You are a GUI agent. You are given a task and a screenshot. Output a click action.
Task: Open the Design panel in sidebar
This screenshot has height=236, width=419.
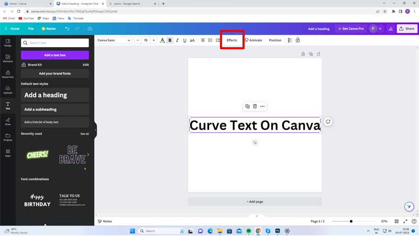(x=8, y=42)
